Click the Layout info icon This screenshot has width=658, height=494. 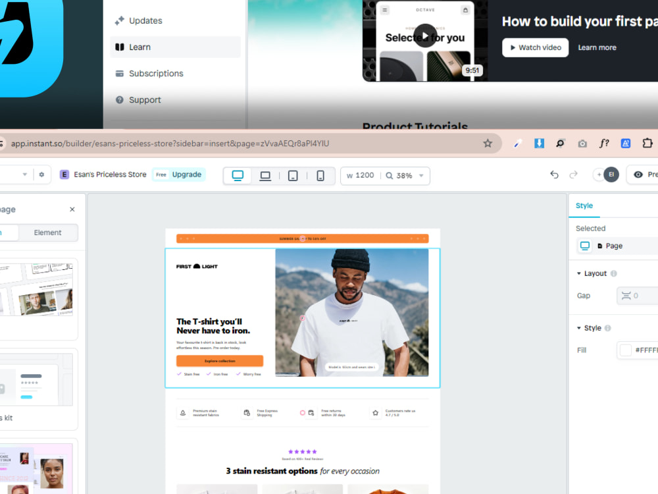tap(613, 273)
